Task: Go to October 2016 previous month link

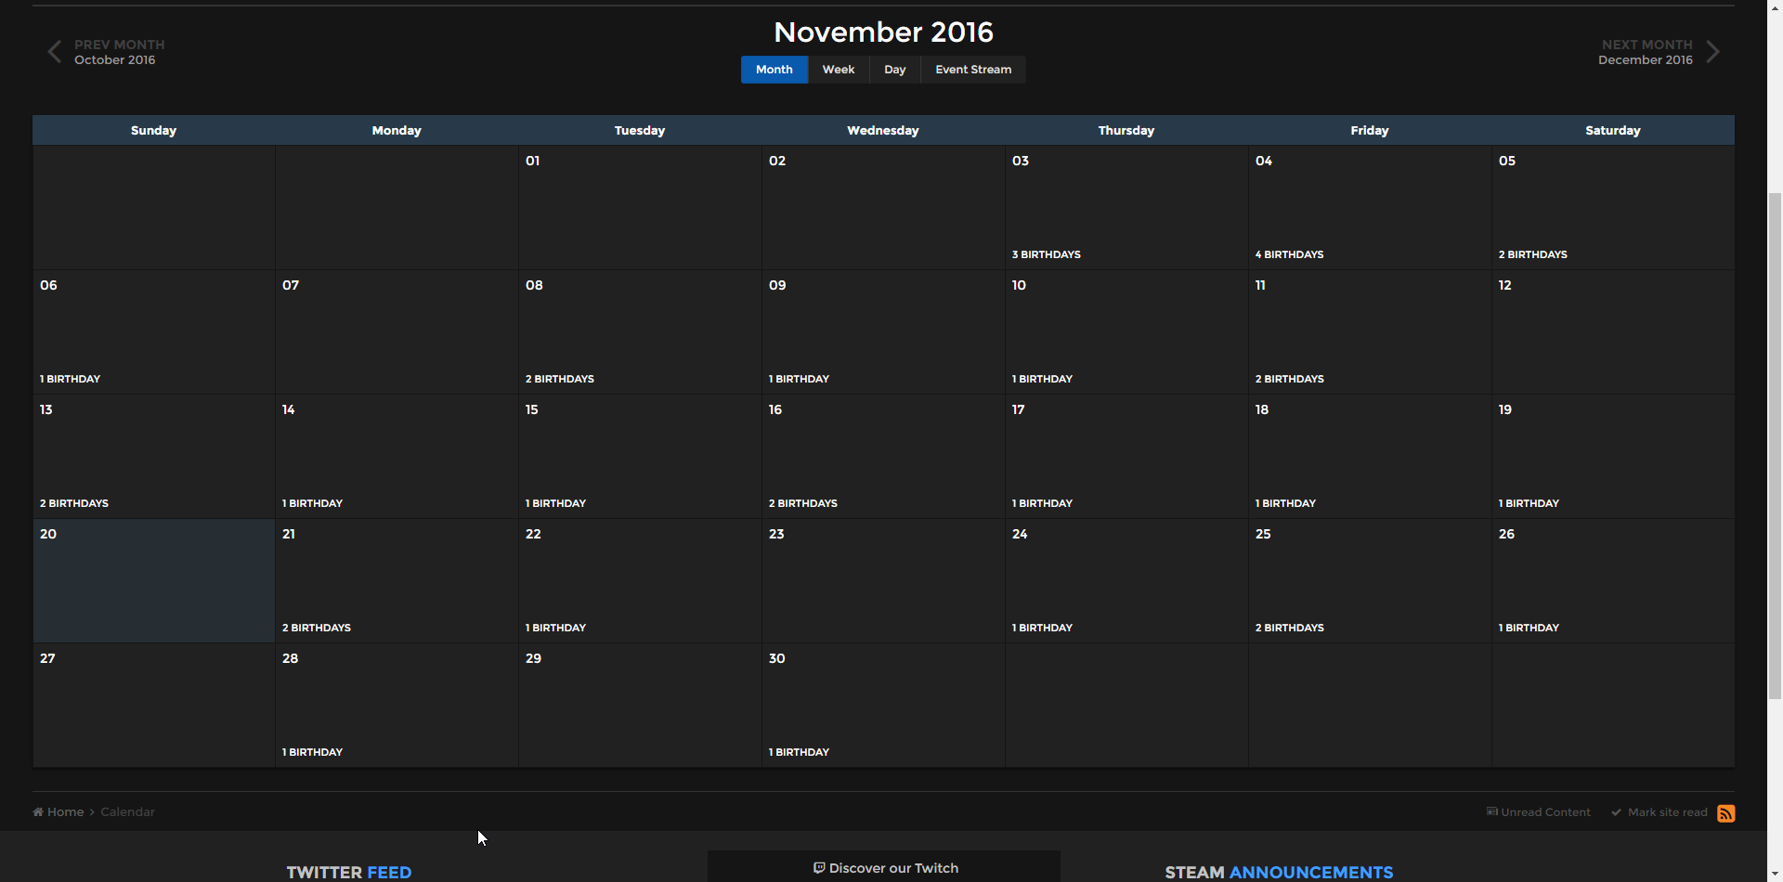Action: (115, 60)
